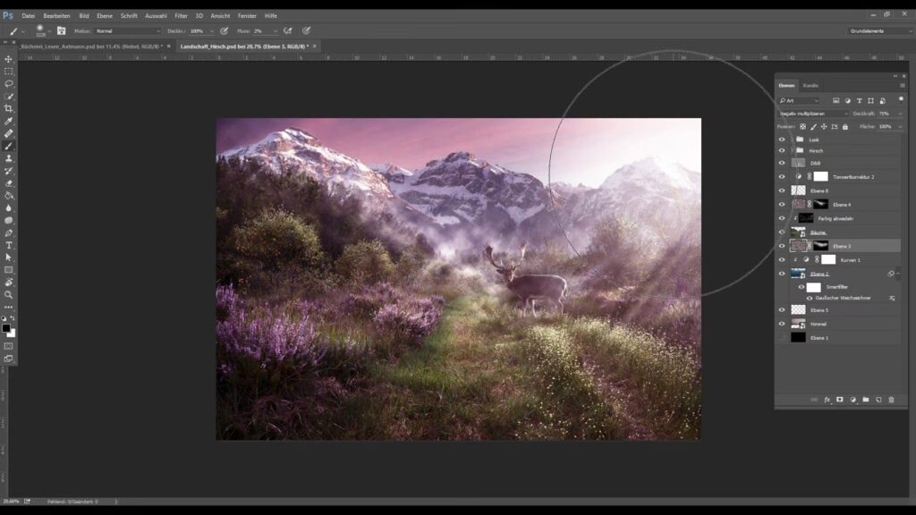Select the Crop tool
Screen dimensions: 916x515
tap(9, 108)
